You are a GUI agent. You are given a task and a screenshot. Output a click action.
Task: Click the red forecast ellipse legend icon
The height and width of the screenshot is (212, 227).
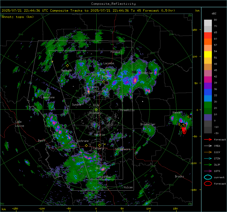coord(208,184)
